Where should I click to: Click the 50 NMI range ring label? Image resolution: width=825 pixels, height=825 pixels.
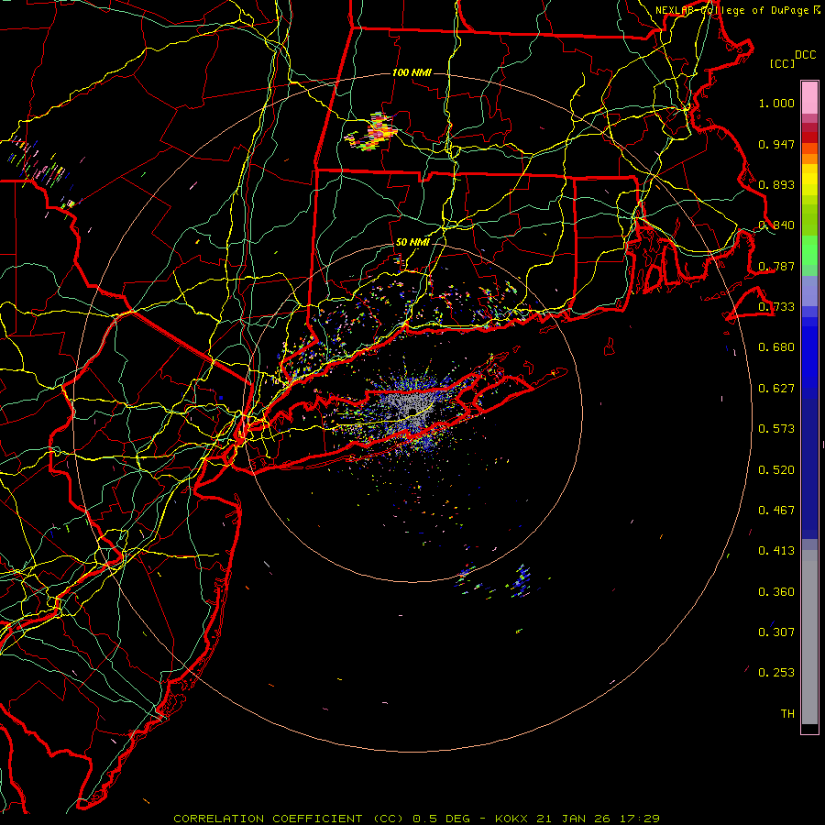(x=412, y=243)
